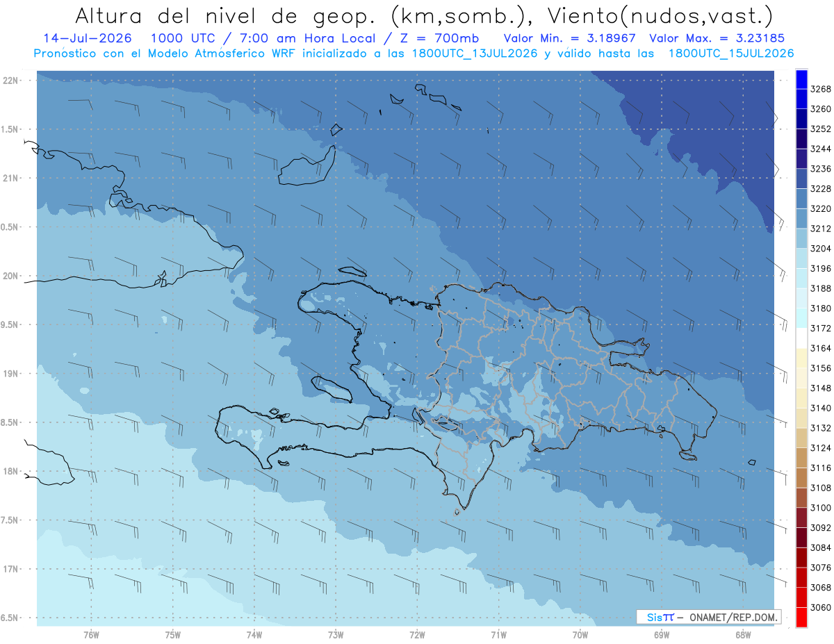Screen dimensions: 834x644
Task: Click 'Valor Max. = 3.23185' text
Action: [717, 38]
